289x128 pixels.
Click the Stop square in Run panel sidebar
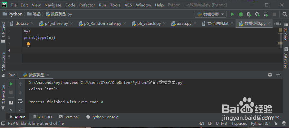11,92
